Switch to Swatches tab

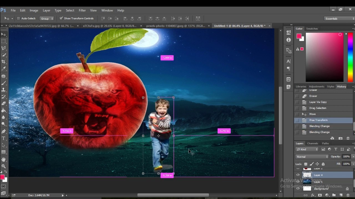click(x=312, y=29)
